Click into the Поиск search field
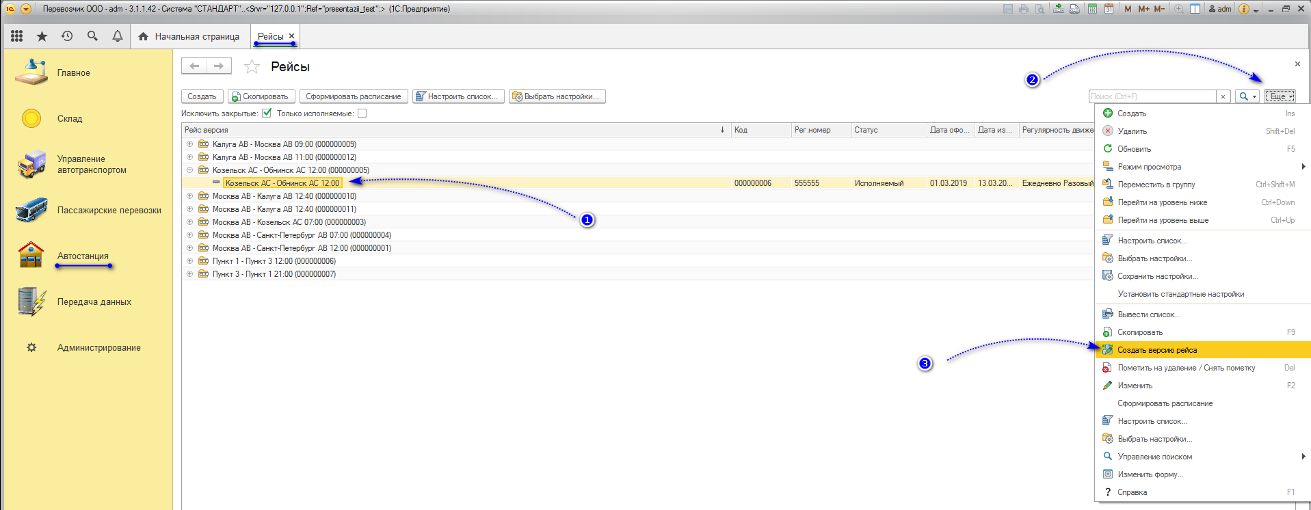This screenshot has height=510, width=1311. 1152,96
